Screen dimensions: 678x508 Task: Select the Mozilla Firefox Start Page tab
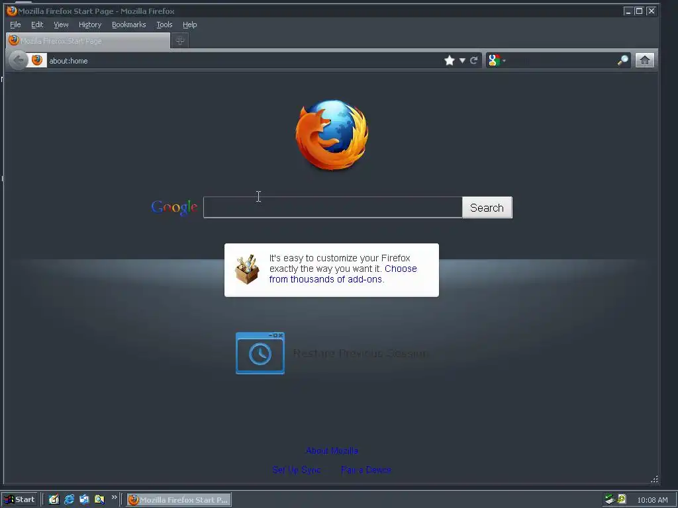coord(88,40)
